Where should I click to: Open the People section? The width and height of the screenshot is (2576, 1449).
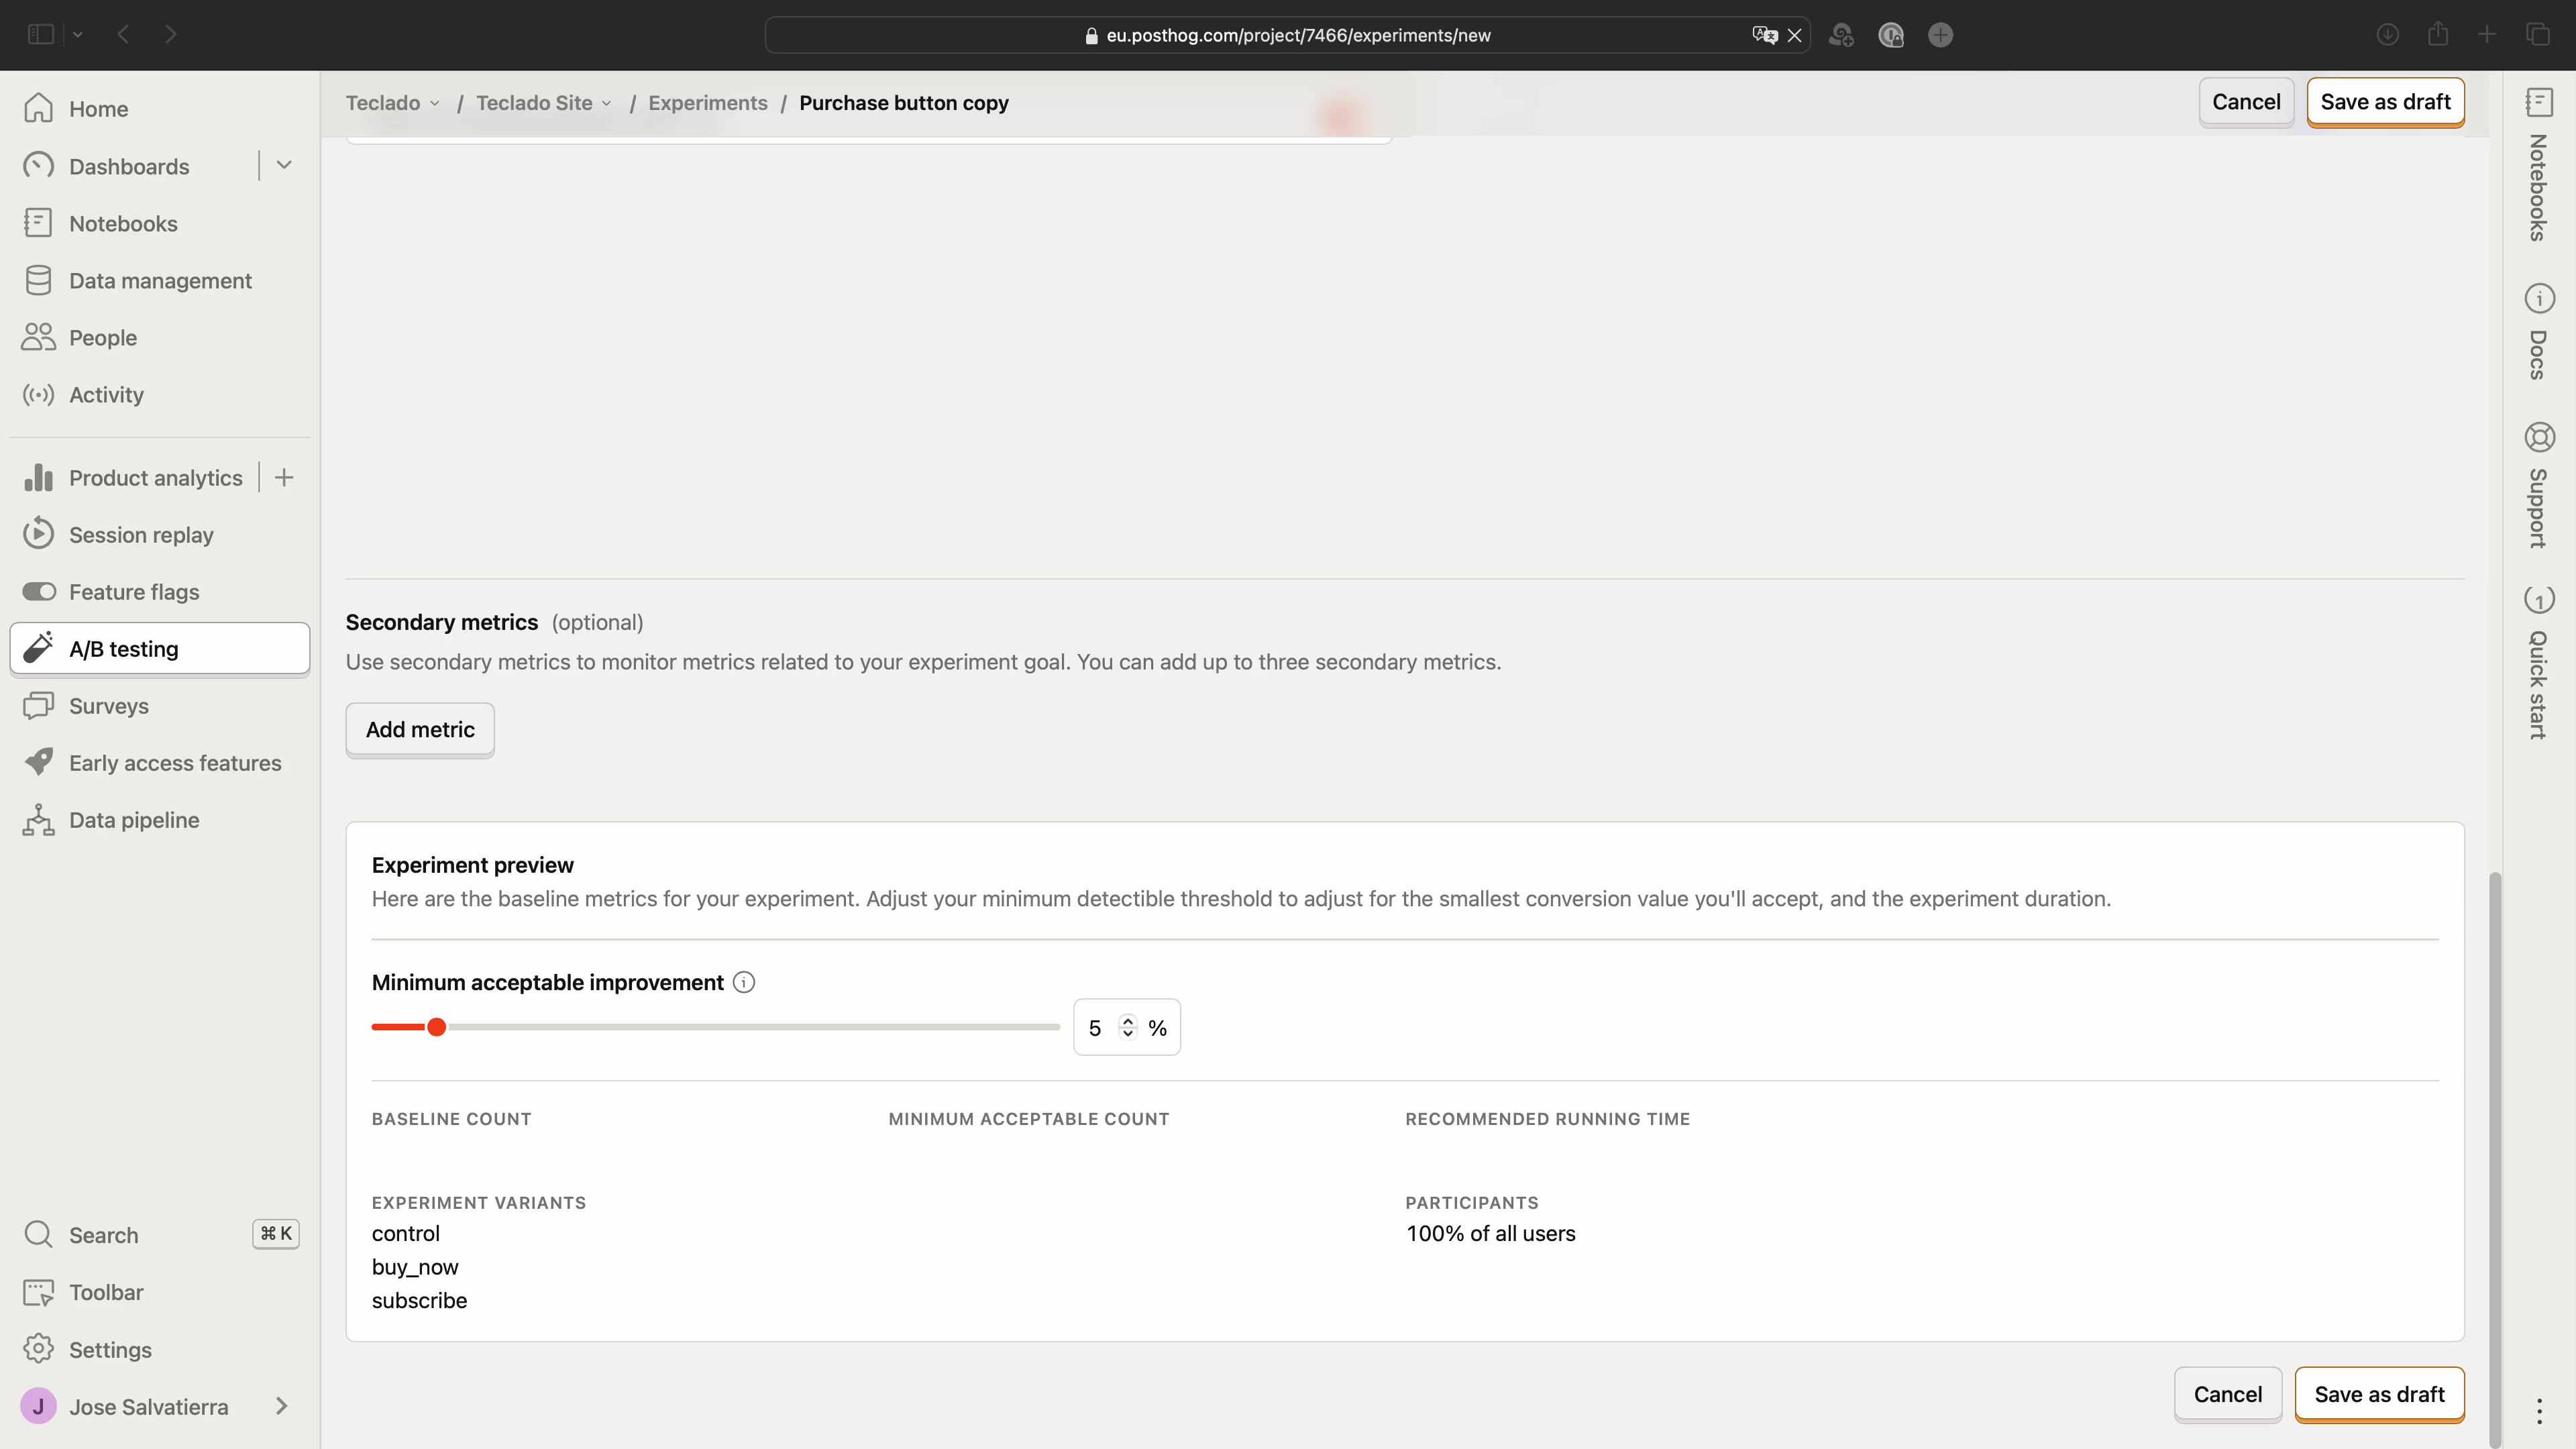point(160,338)
